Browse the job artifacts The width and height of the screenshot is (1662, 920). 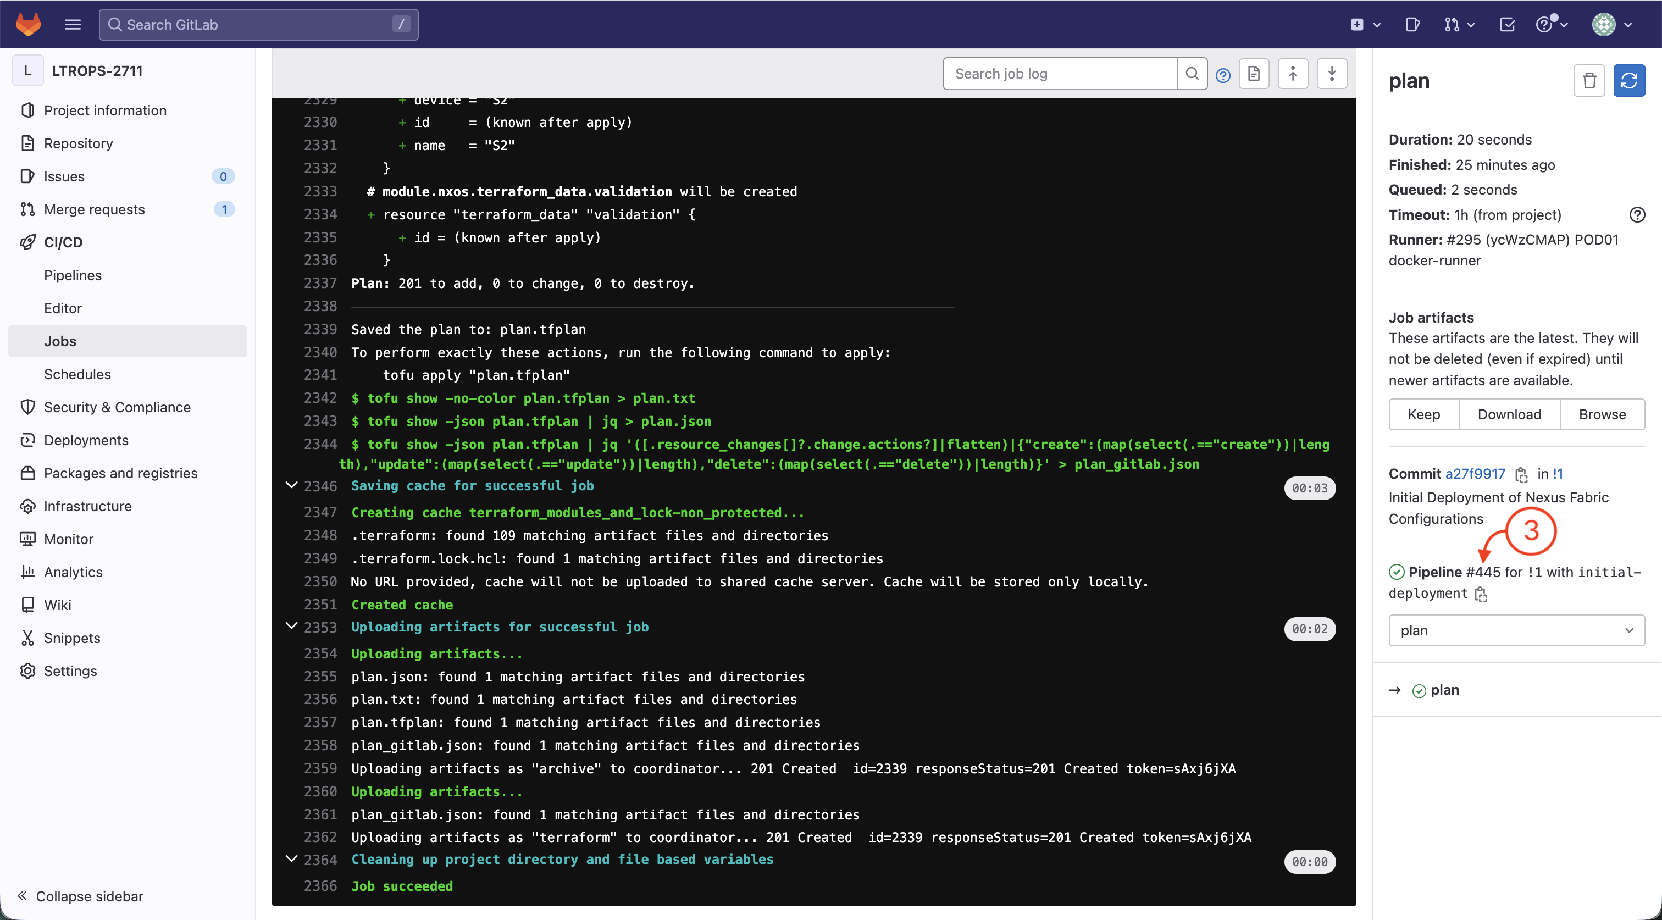(x=1602, y=414)
